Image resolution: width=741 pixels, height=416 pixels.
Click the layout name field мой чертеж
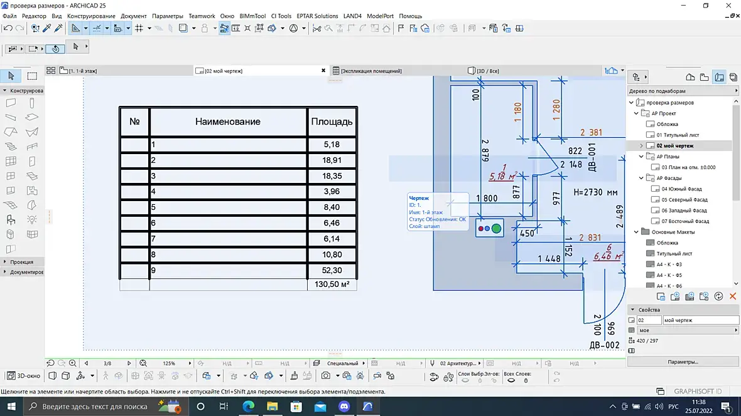click(x=700, y=320)
